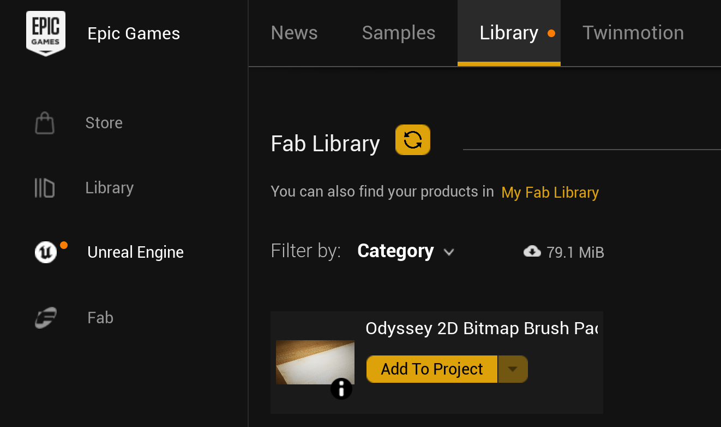721x427 pixels.
Task: Open Fab using its sidebar icon
Action: click(x=46, y=318)
